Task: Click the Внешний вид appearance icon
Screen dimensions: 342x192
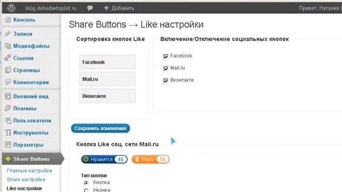Action: coord(8,96)
